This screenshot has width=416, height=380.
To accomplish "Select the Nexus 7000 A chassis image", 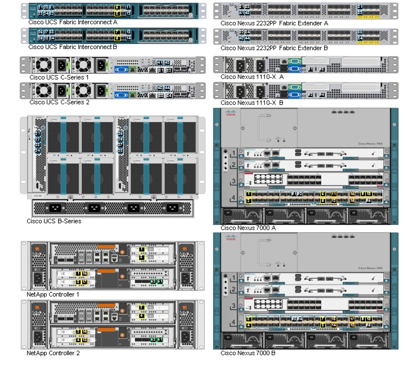I will coord(306,166).
